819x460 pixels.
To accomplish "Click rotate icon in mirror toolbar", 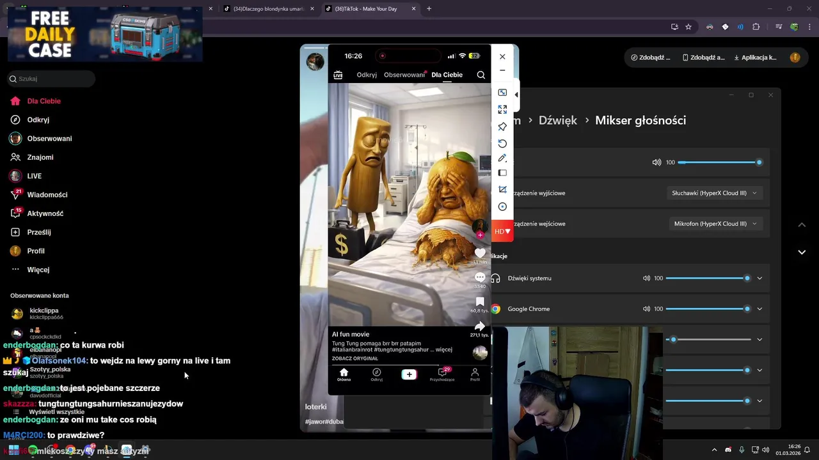I will [x=502, y=143].
